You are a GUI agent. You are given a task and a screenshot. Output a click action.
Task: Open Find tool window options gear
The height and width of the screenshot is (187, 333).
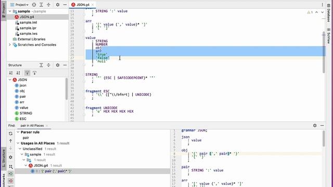(315, 126)
